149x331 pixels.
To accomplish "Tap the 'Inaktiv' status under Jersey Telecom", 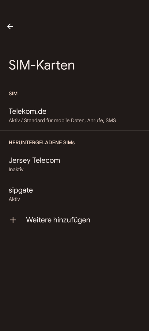I will [16, 169].
